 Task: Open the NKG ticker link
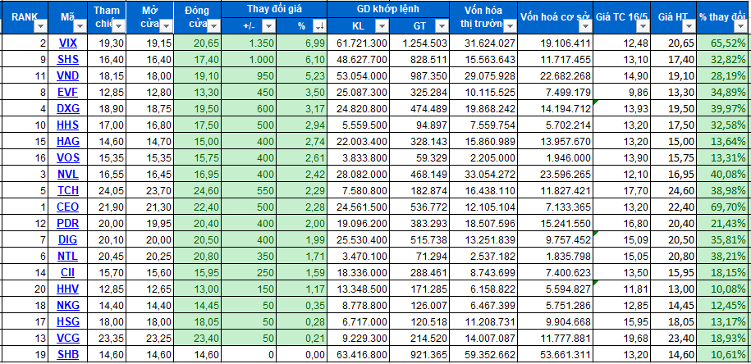pos(68,305)
